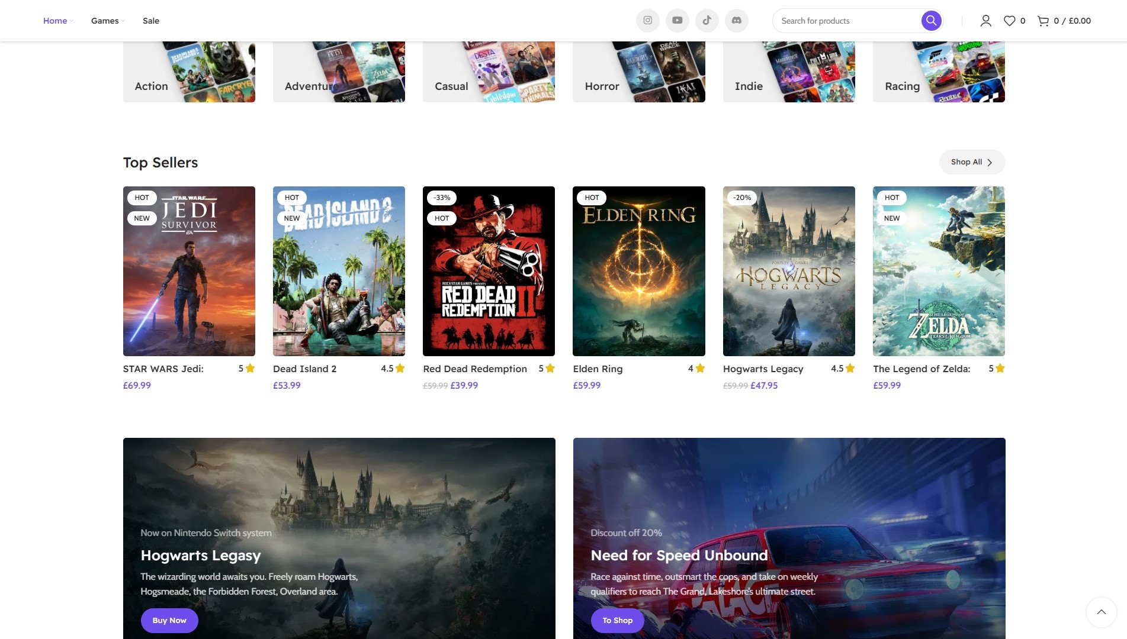Focus the Search for products field

847,21
